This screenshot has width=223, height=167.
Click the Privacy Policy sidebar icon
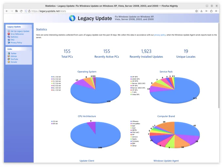click(9, 43)
